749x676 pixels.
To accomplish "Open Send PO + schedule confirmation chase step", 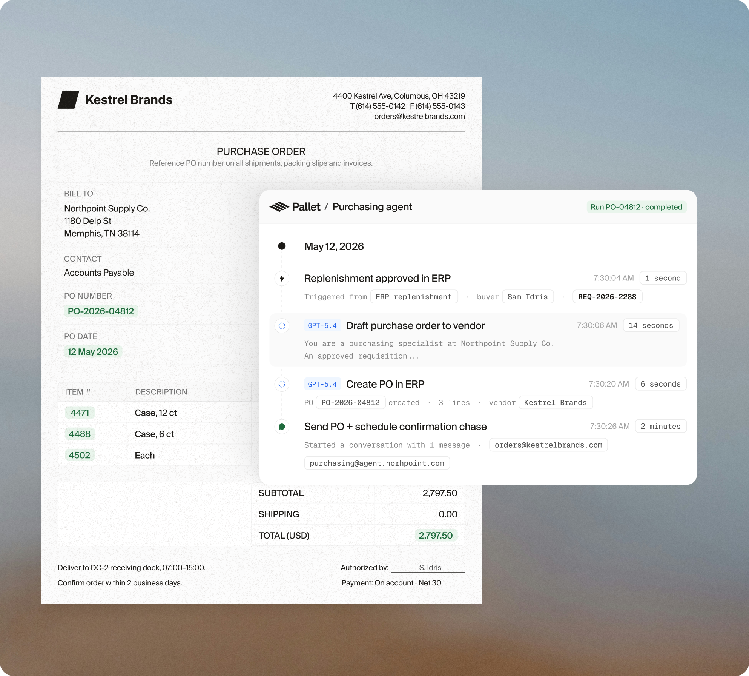I will tap(395, 426).
